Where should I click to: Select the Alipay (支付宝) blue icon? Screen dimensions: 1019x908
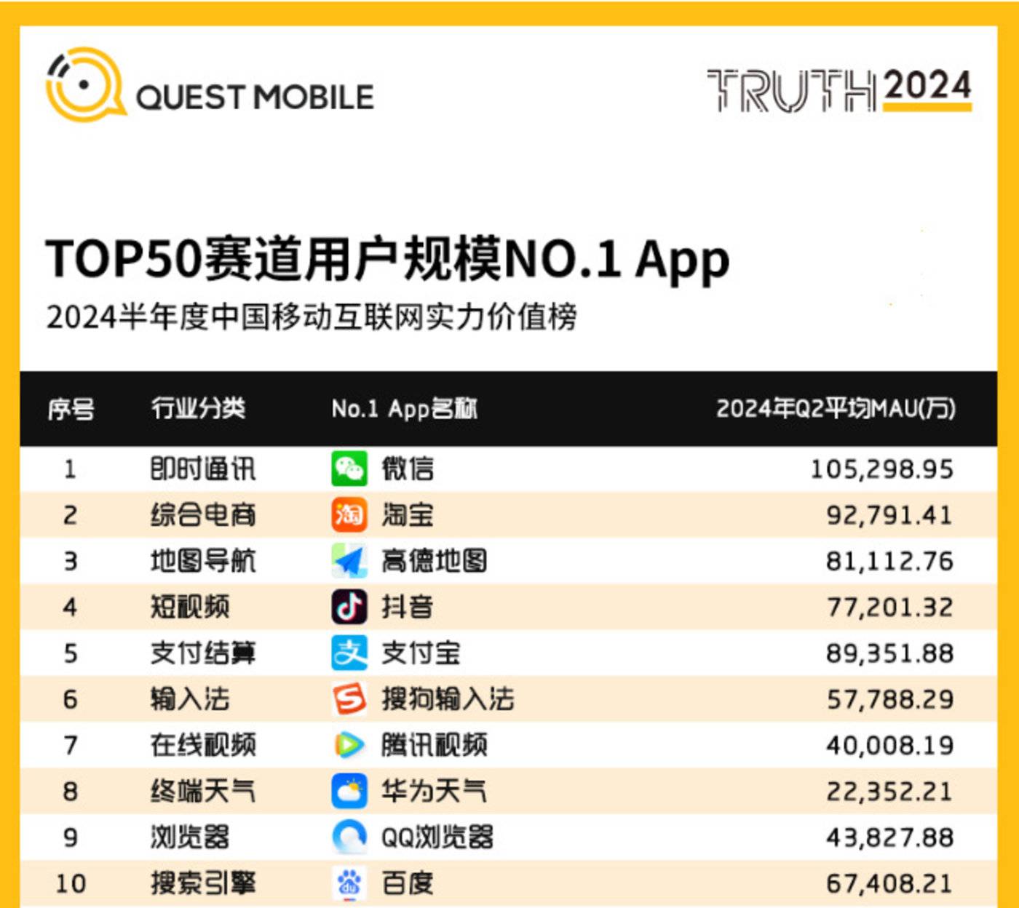point(349,653)
